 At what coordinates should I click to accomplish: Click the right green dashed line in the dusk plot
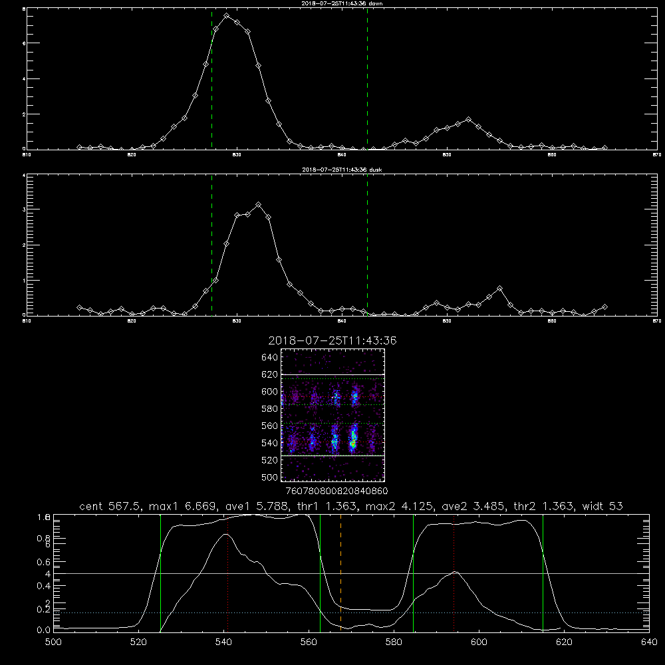point(367,245)
